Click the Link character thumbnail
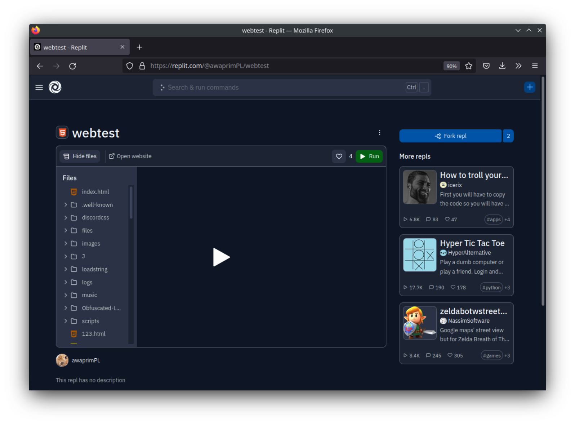Viewport: 575px width, 425px height. pos(420,323)
